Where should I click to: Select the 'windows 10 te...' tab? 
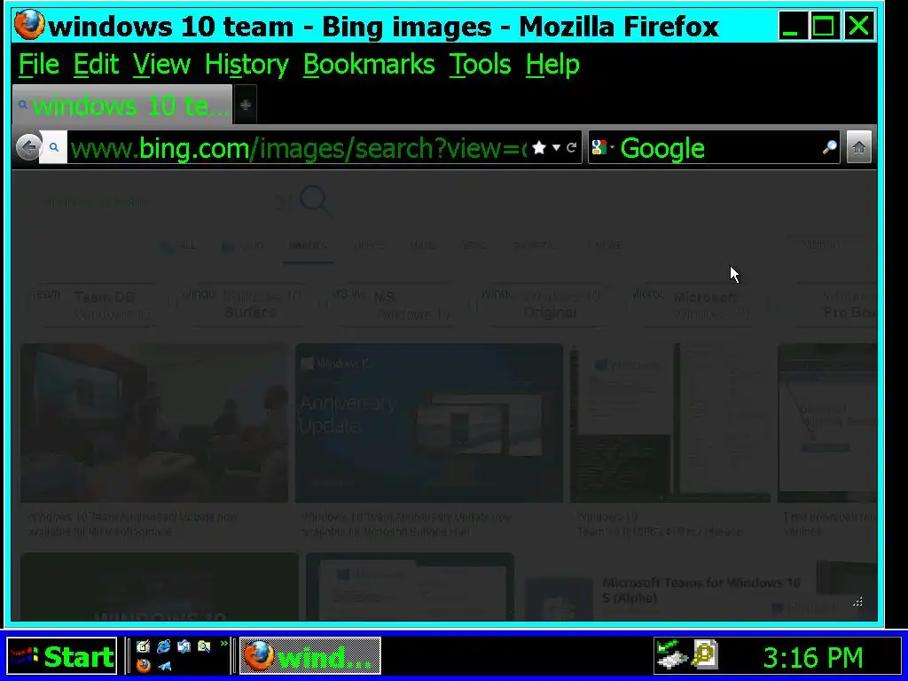coord(122,105)
